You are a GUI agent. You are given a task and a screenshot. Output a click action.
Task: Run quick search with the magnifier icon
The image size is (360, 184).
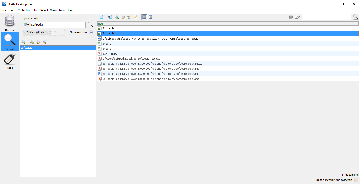[90, 25]
